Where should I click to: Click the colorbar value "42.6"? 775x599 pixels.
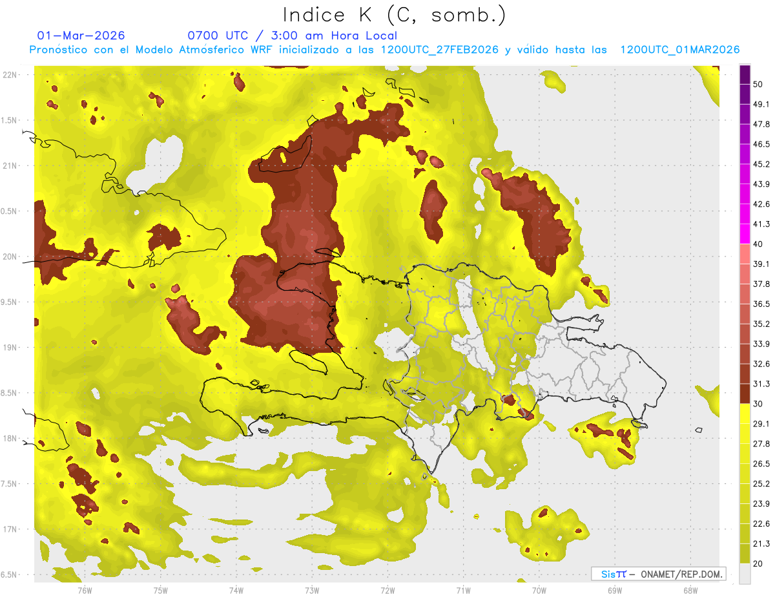coord(761,204)
